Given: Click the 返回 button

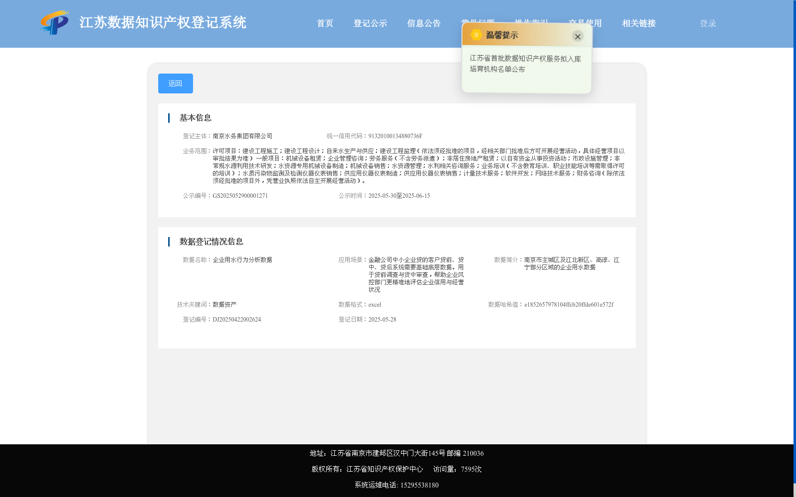Looking at the screenshot, I should point(176,83).
